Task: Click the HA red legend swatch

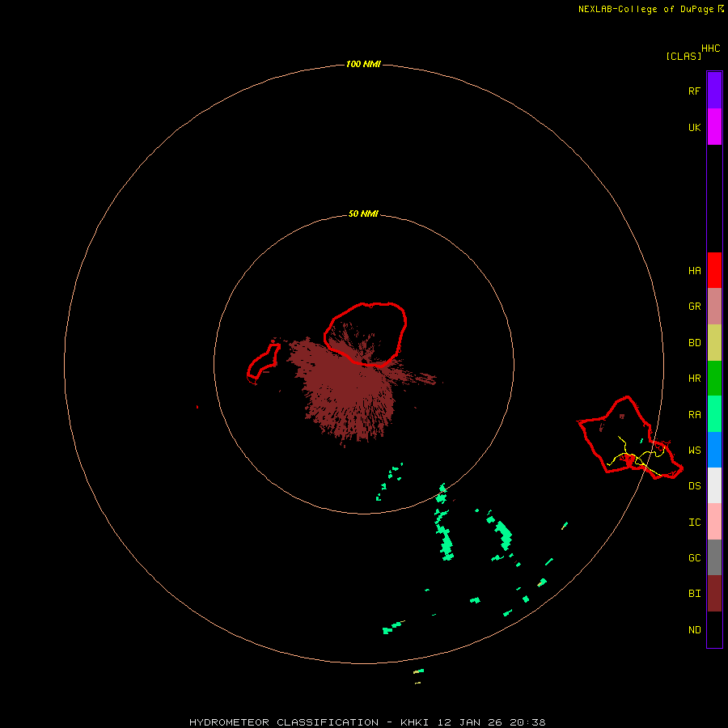Action: click(x=714, y=270)
